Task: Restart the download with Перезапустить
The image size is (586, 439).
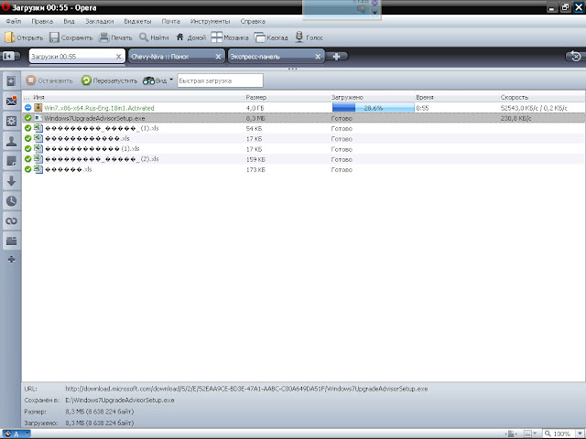Action: click(x=109, y=80)
